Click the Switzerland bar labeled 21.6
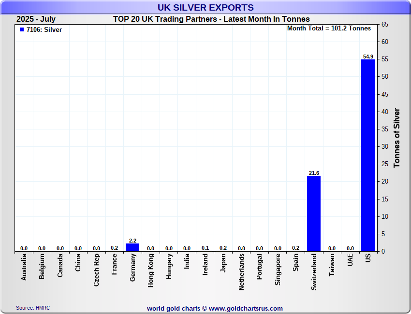The image size is (411, 314). pos(314,214)
